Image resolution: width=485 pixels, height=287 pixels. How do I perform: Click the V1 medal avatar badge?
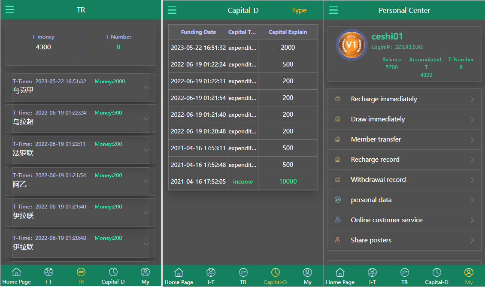coord(351,45)
